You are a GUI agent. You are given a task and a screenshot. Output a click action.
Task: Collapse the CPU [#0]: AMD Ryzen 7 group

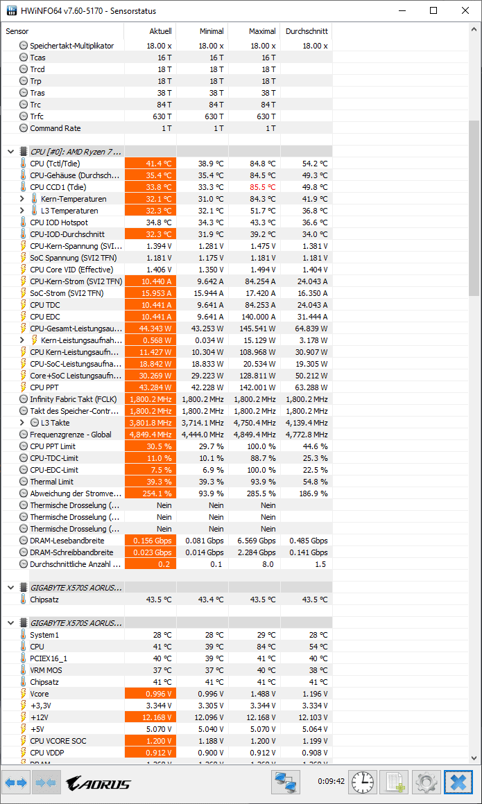pyautogui.click(x=11, y=152)
